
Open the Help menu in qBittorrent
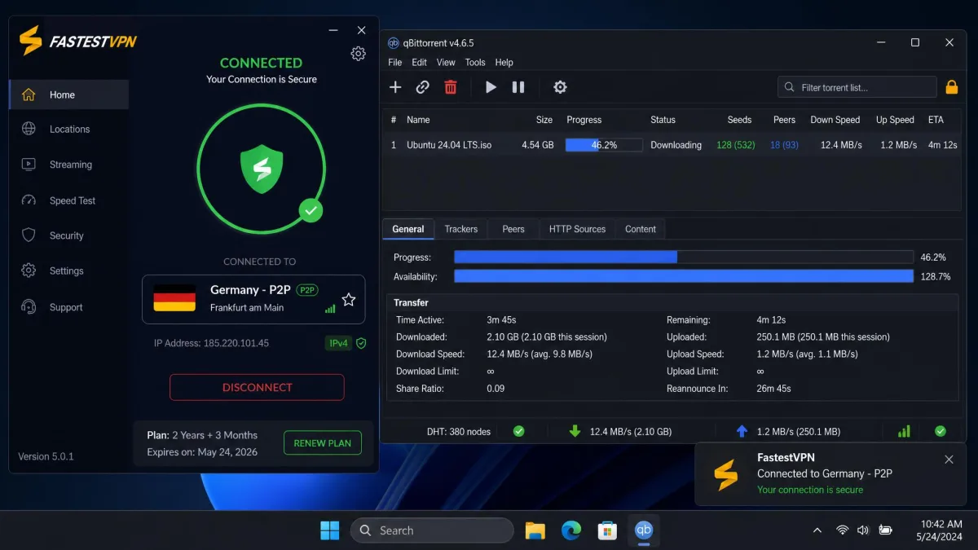(504, 62)
